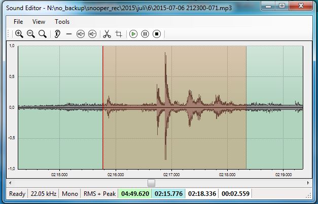This screenshot has height=204, width=318.
Task: Click the tall waveform peak near 02:17.000
Action: pos(165,106)
